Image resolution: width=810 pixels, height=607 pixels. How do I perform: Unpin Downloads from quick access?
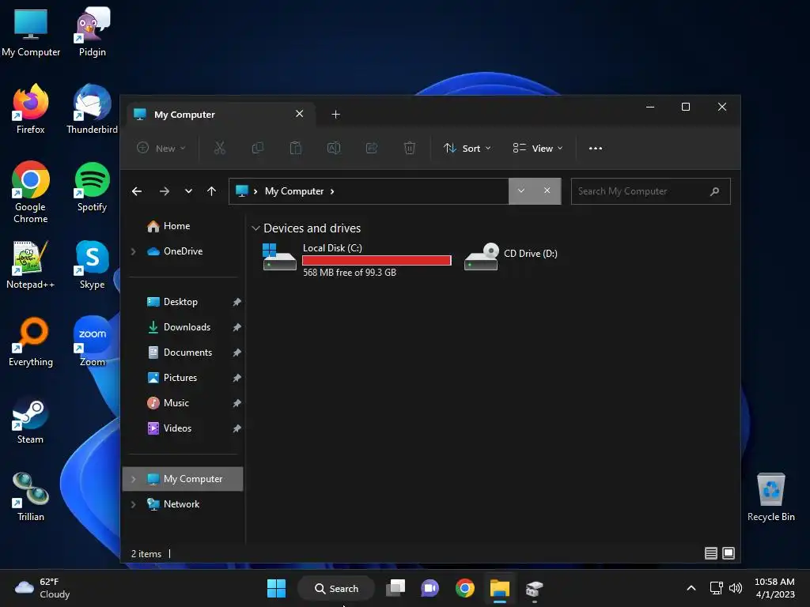[237, 327]
